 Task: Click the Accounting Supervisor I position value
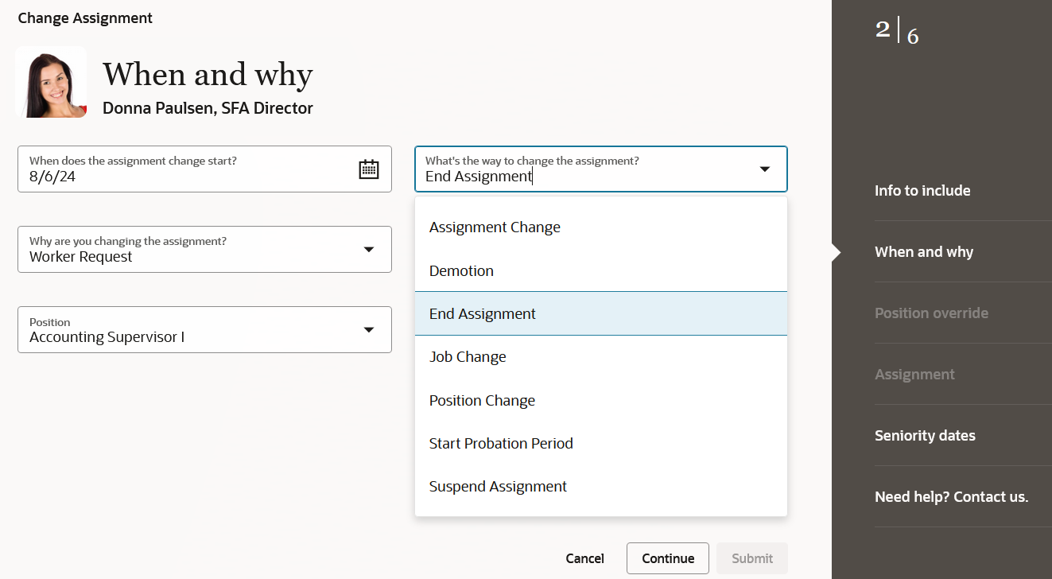tap(107, 337)
